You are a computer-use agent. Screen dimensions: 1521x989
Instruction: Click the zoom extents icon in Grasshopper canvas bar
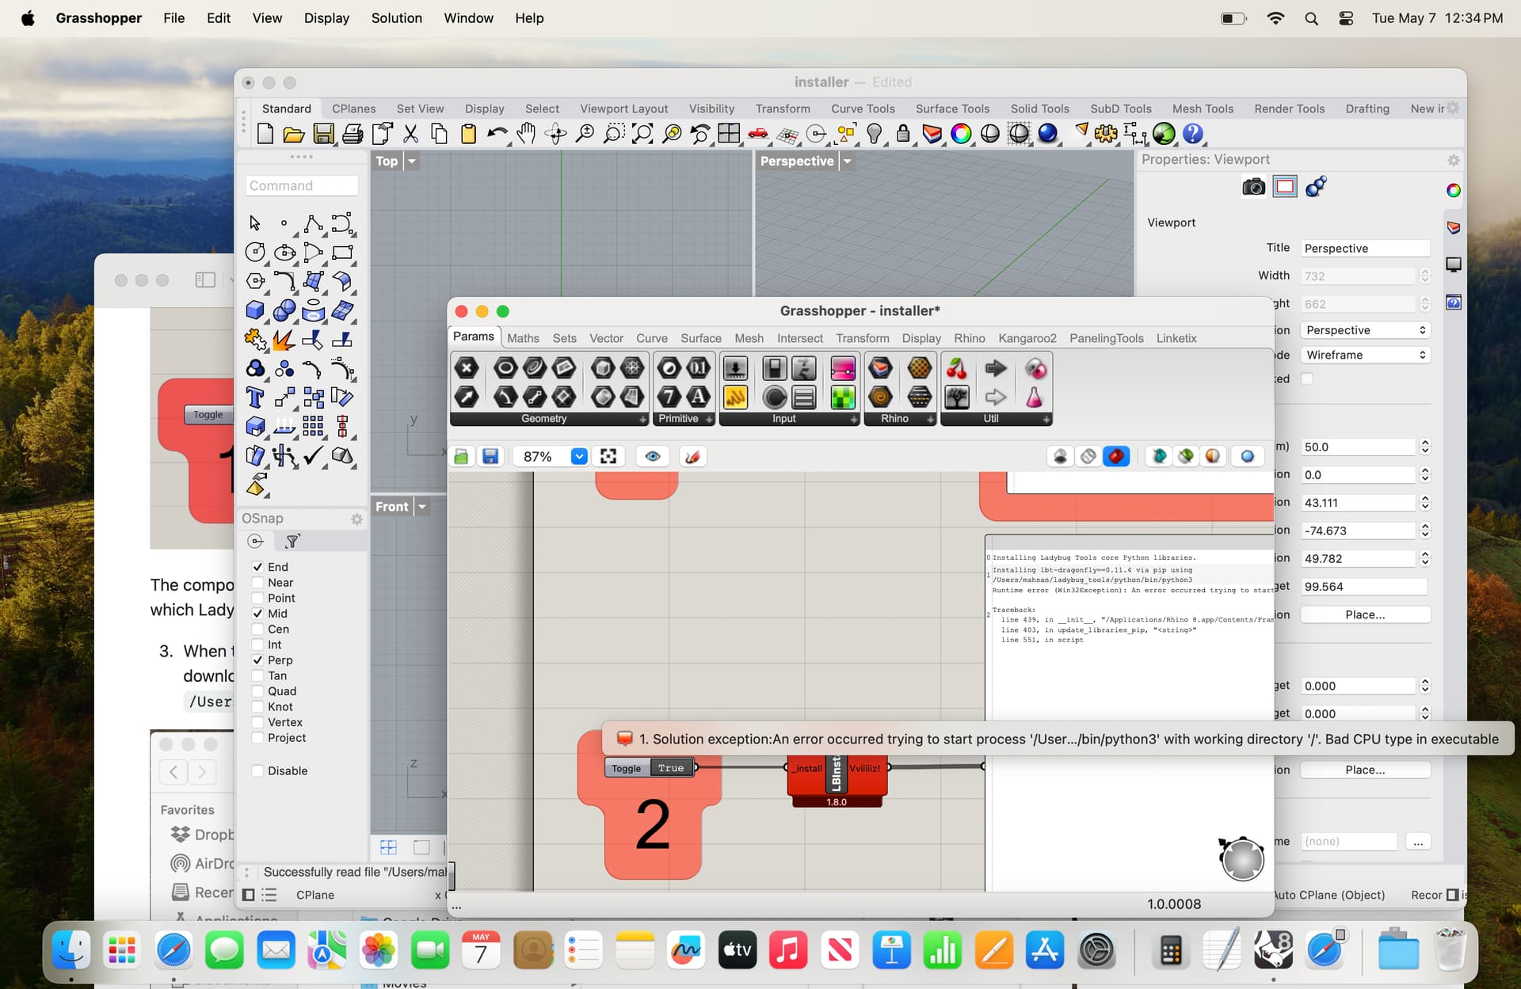pos(608,457)
